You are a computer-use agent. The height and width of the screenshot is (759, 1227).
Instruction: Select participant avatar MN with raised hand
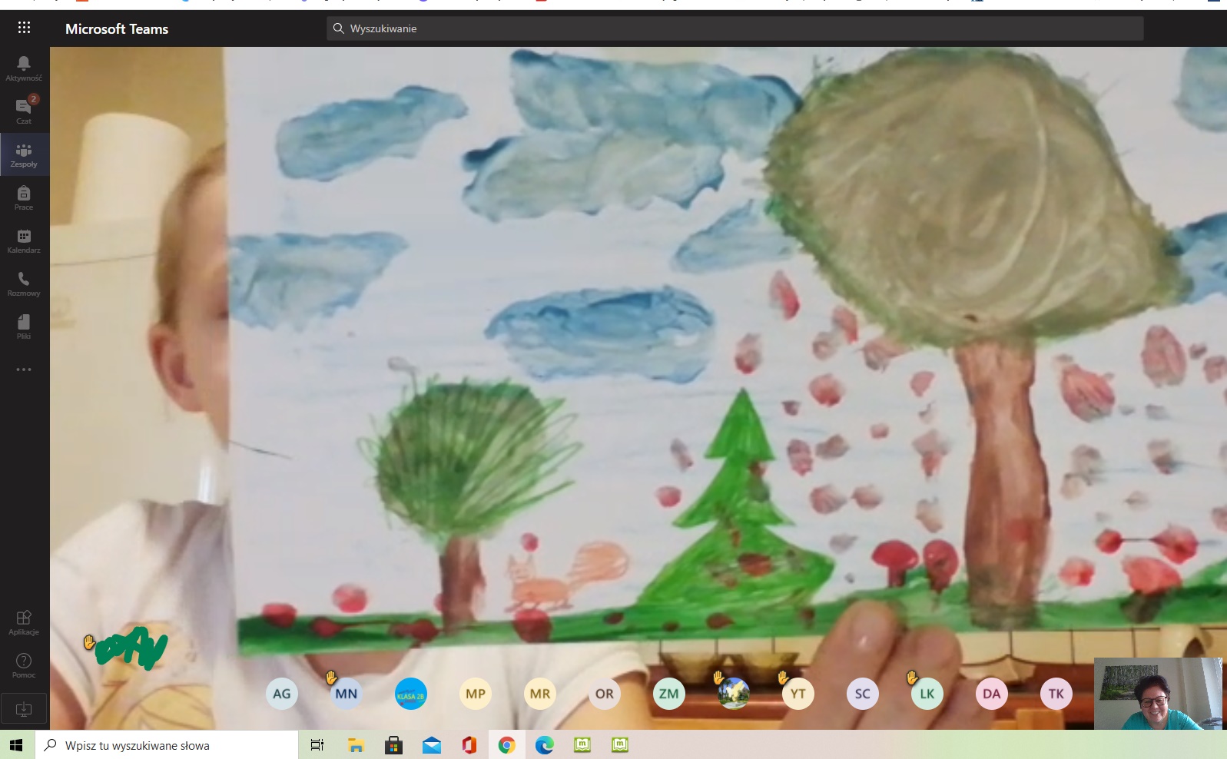[x=347, y=694]
